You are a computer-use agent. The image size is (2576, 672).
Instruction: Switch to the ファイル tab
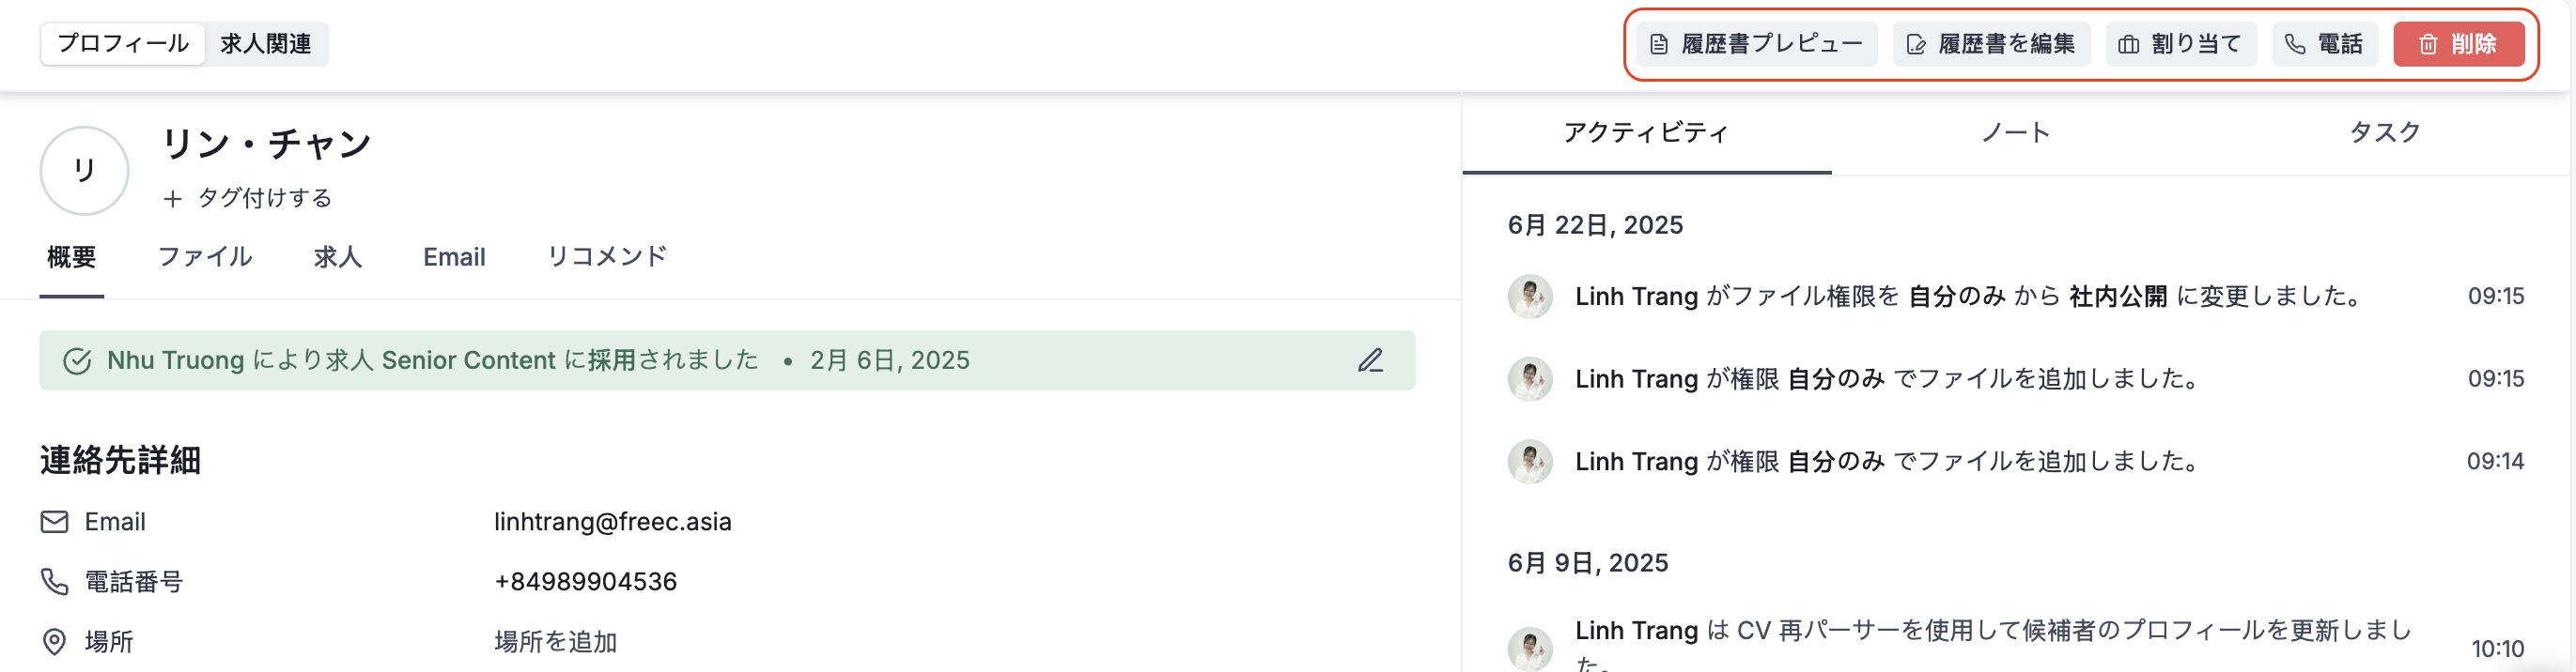click(x=205, y=256)
